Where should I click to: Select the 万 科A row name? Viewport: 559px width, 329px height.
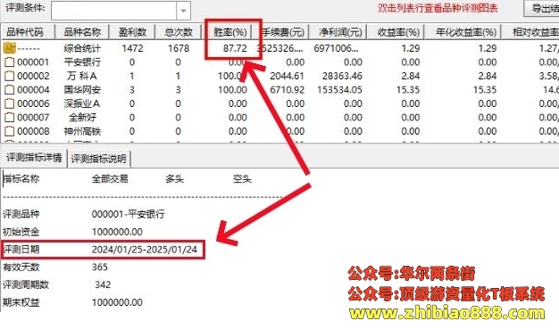pos(82,76)
